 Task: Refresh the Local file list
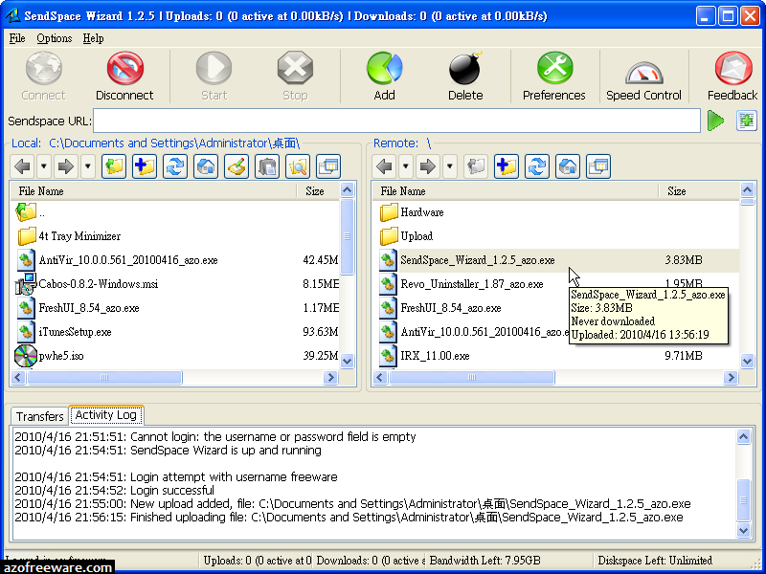(175, 166)
